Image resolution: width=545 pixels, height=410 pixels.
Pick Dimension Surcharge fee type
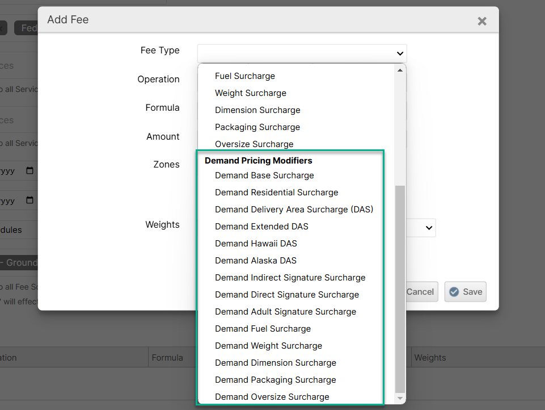click(x=257, y=110)
